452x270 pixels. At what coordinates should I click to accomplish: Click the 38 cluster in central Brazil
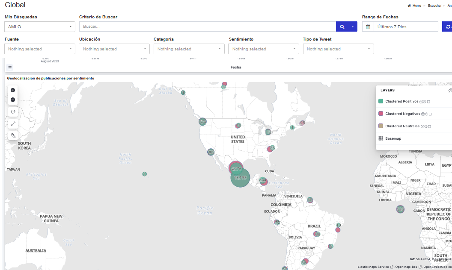click(317, 234)
